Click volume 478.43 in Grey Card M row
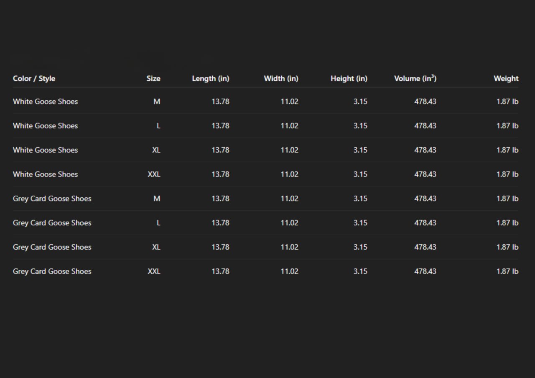The height and width of the screenshot is (378, 535). [425, 199]
